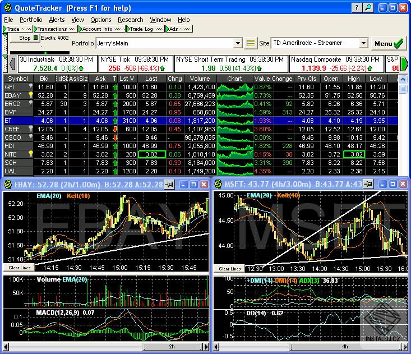Click the QuoteTracker app icon in title bar
The height and width of the screenshot is (354, 411).
(x=8, y=8)
